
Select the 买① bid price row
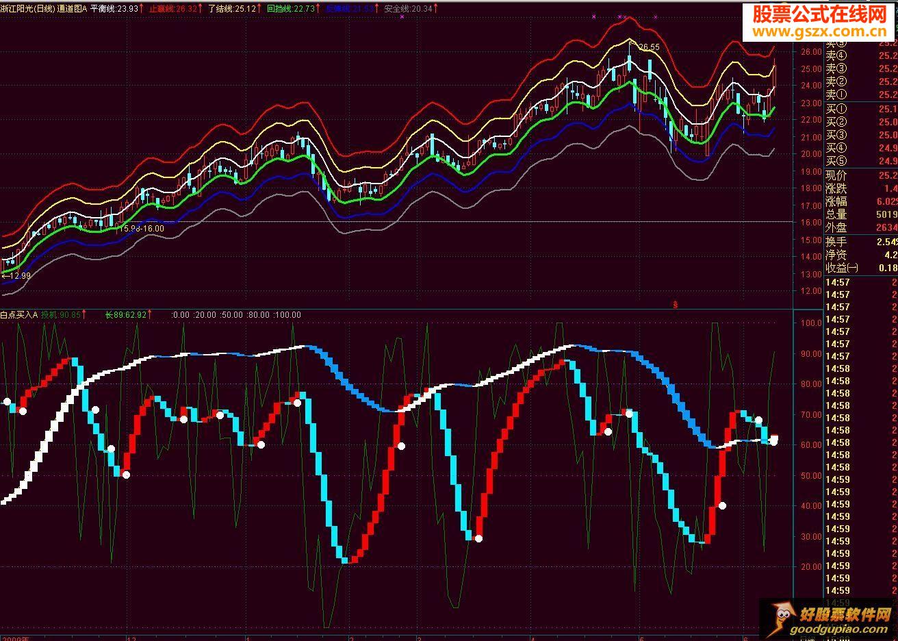click(x=861, y=109)
